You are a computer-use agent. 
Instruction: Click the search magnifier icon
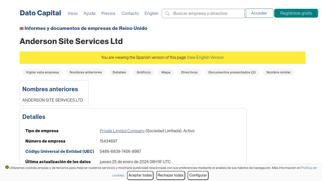pyautogui.click(x=167, y=13)
